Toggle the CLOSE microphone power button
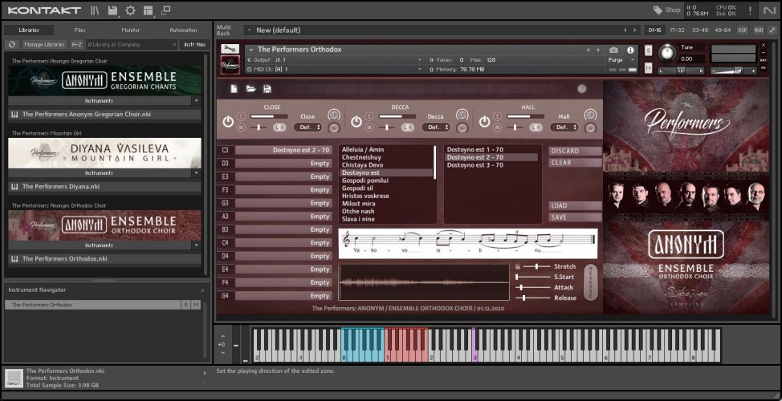 click(x=228, y=122)
